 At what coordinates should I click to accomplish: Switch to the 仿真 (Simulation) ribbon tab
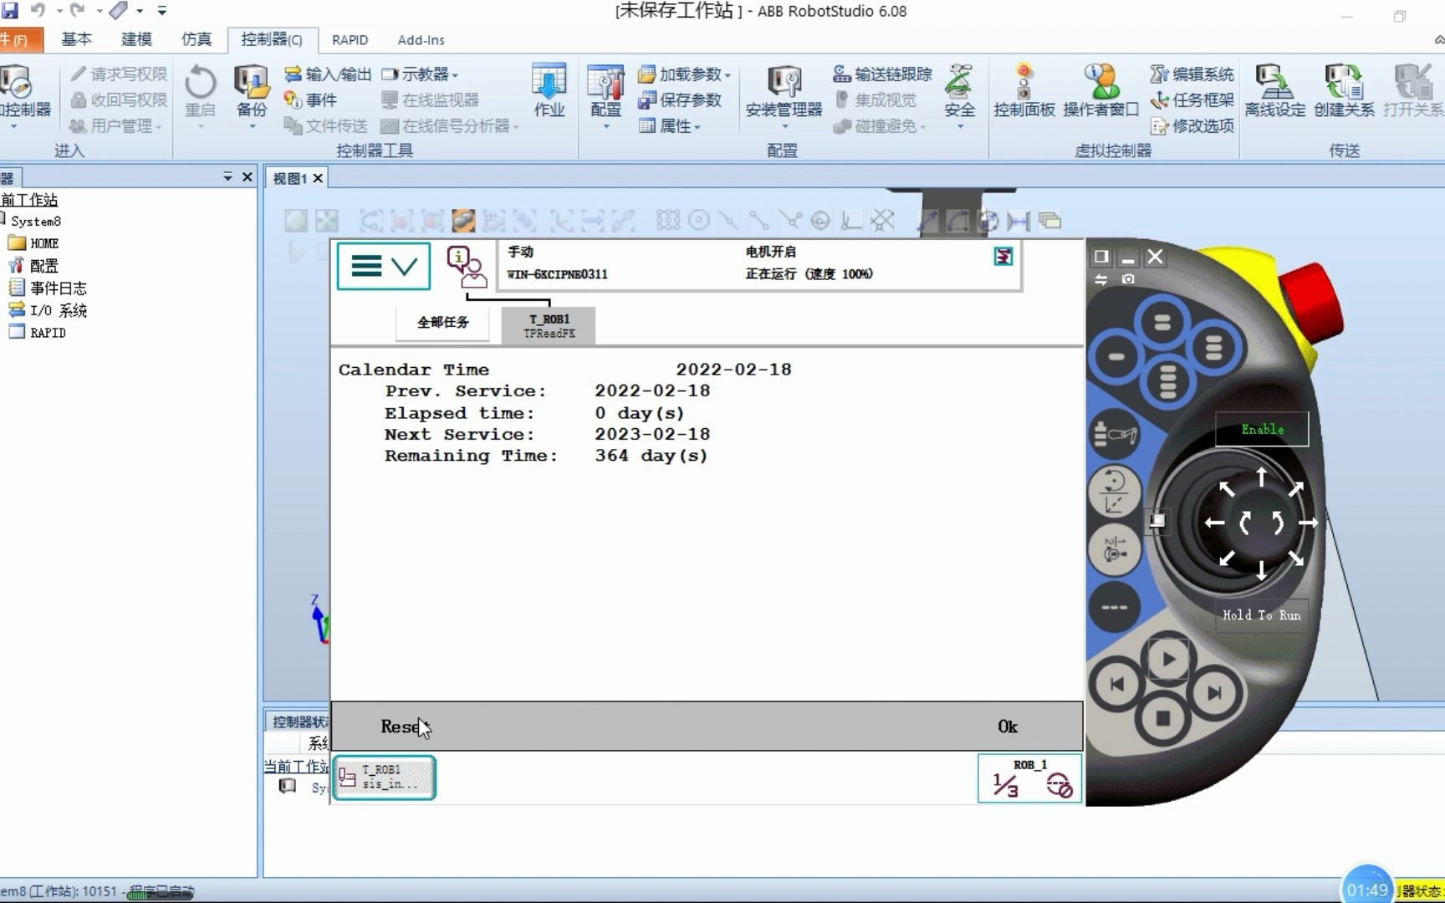click(x=197, y=39)
